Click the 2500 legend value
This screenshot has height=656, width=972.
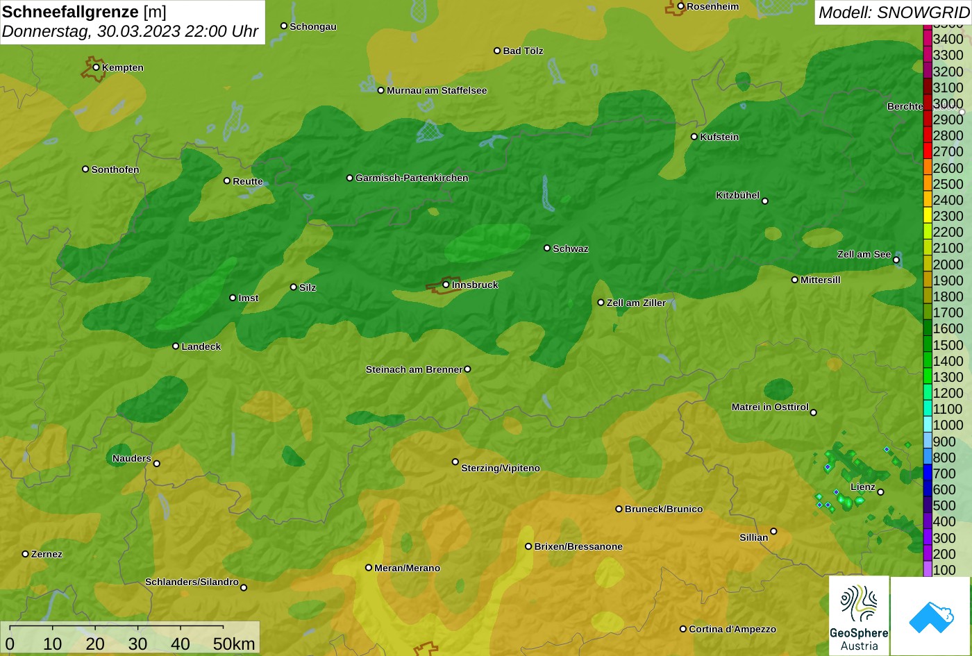tap(948, 184)
